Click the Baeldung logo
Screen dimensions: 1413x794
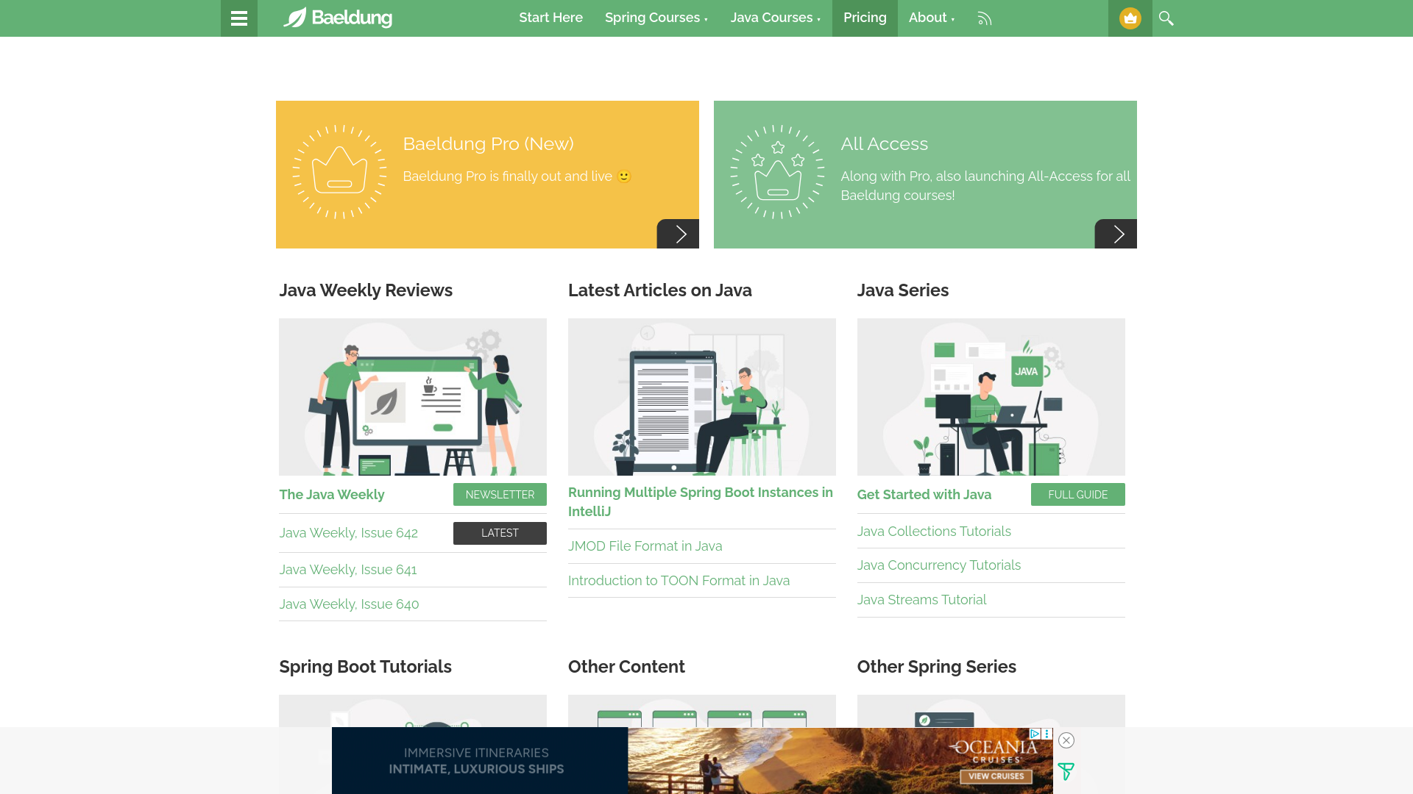338,18
